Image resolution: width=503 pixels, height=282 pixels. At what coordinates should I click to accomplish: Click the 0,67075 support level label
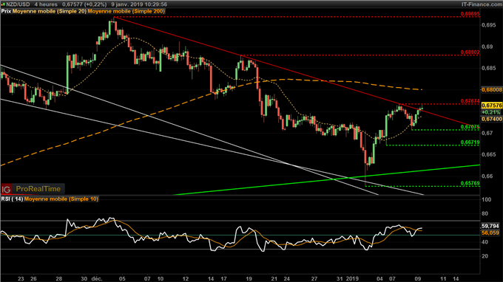point(470,127)
